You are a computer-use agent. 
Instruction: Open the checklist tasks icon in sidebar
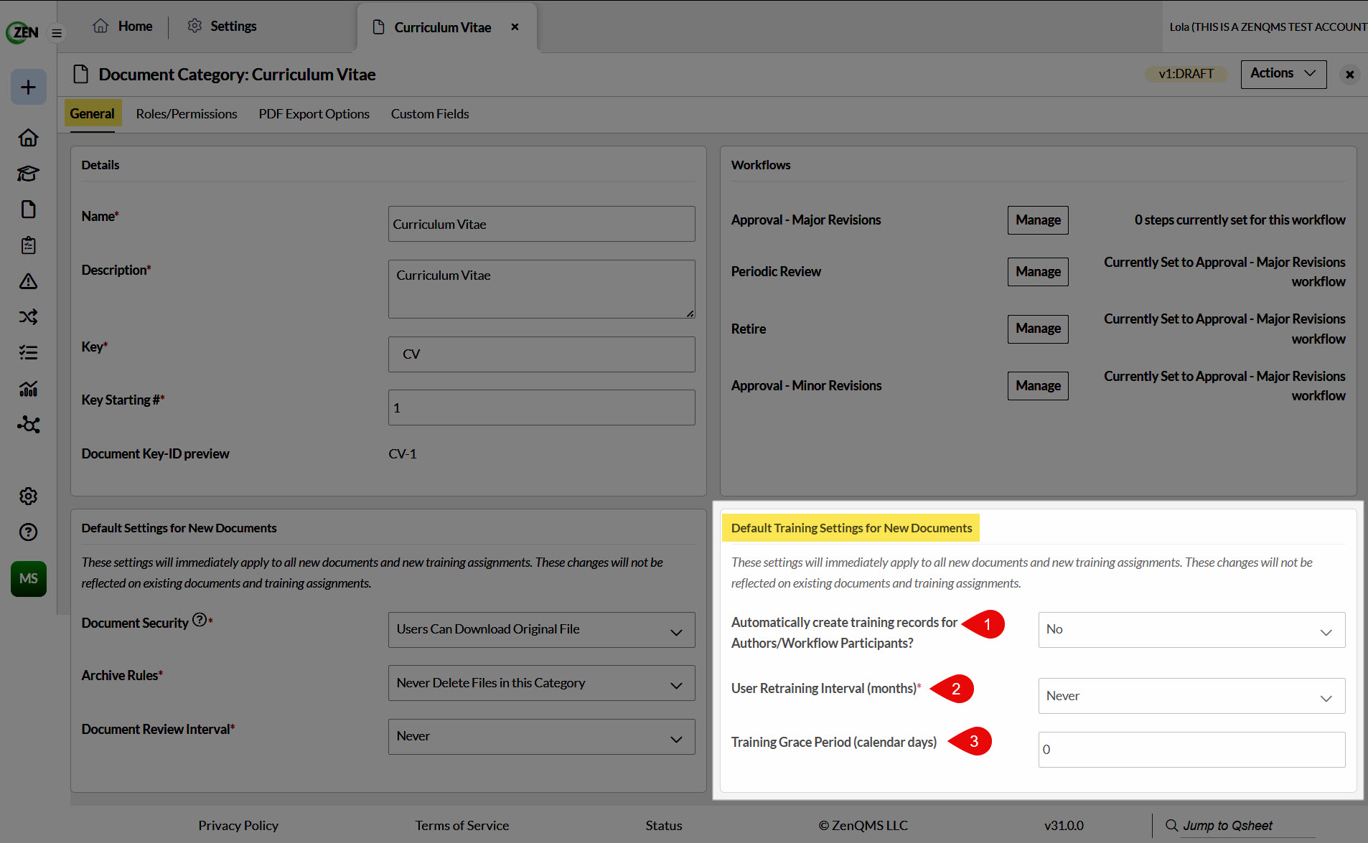coord(29,352)
